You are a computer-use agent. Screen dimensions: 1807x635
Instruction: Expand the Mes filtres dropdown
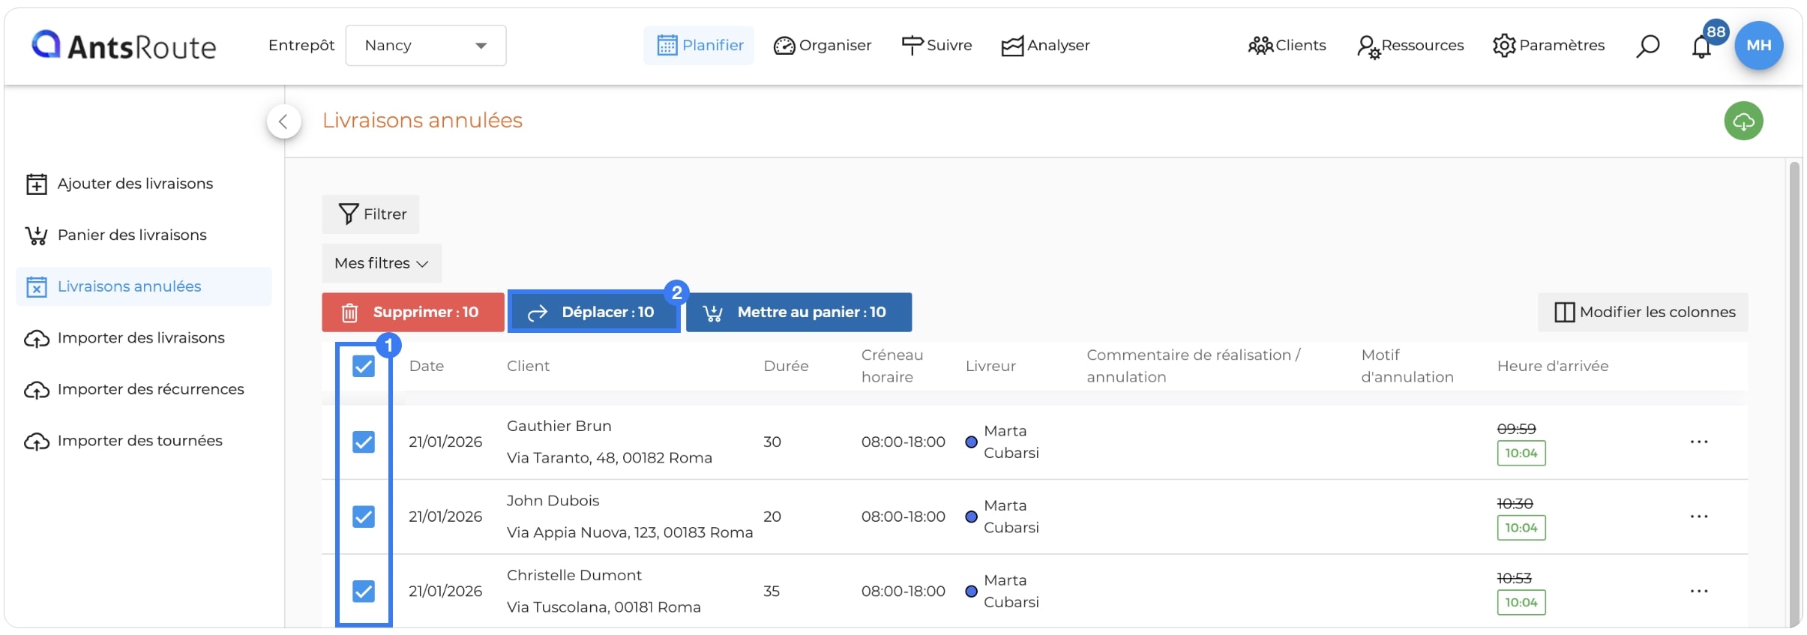click(x=382, y=263)
